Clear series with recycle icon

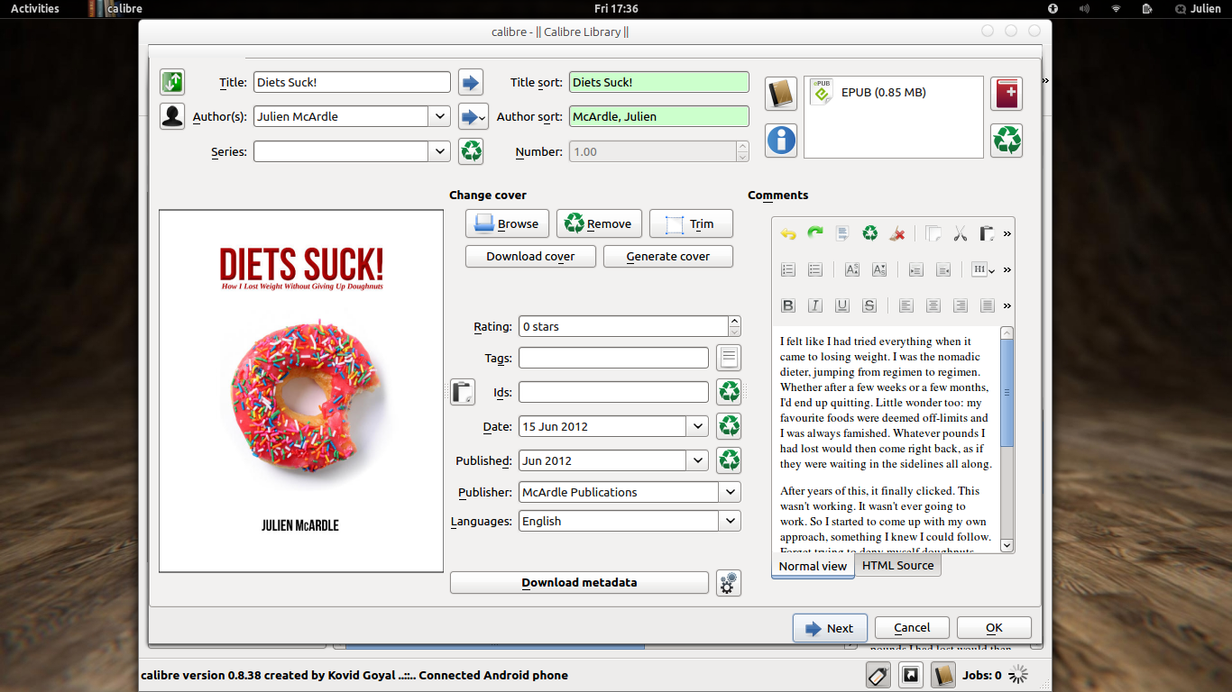471,150
